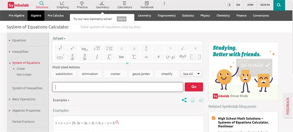Expand the Algebraic Properties sidebar item

10,110
